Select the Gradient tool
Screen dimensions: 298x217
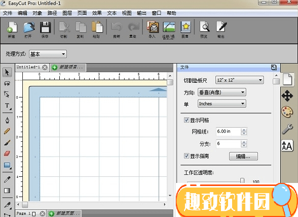click(x=7, y=191)
